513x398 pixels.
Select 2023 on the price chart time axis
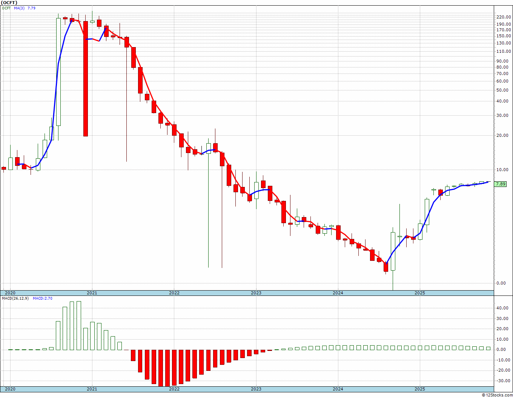(256, 293)
